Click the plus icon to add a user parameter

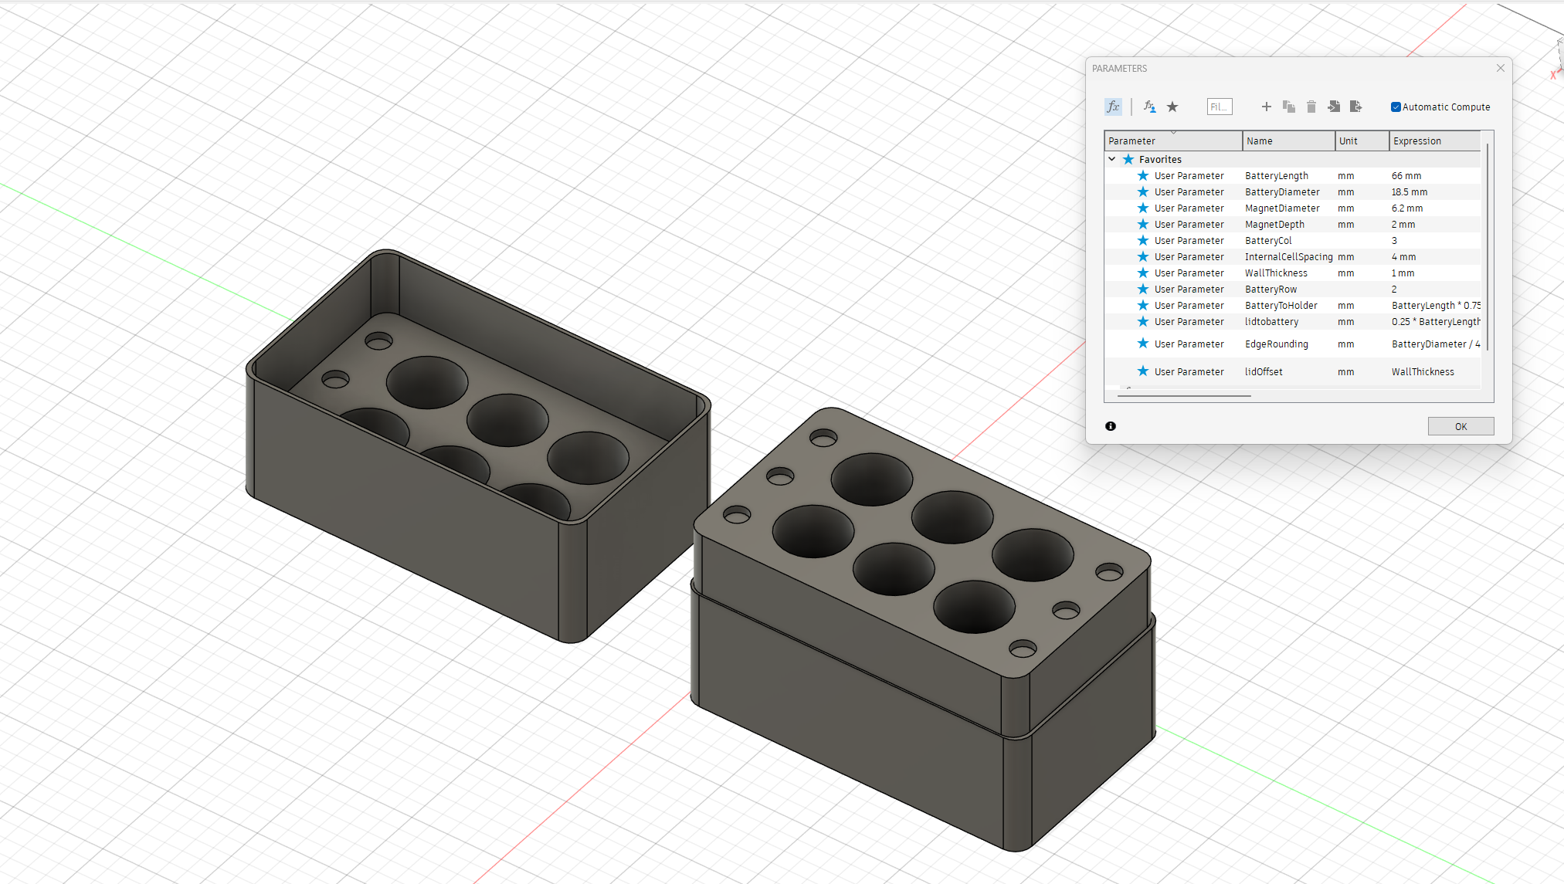(1266, 107)
